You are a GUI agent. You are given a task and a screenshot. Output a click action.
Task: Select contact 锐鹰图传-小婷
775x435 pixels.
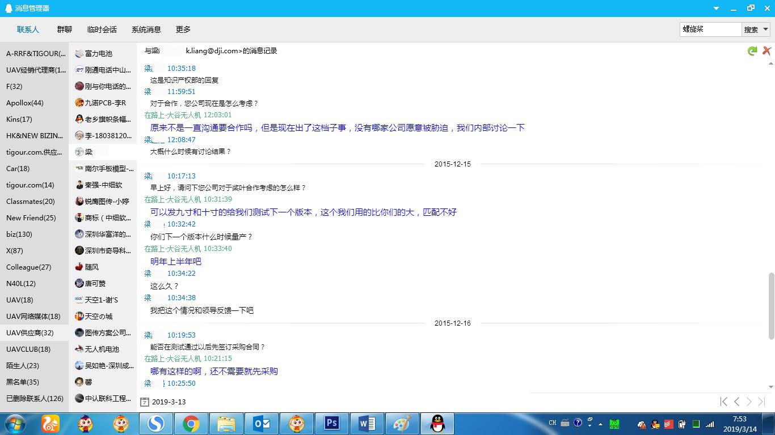coord(103,201)
